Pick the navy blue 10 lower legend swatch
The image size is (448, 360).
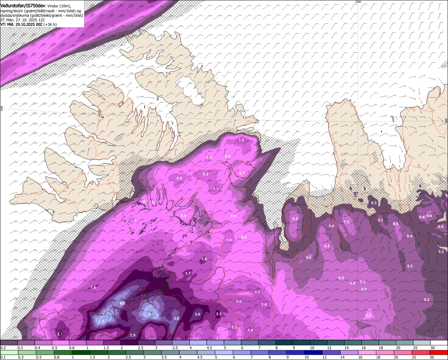coord(314,352)
